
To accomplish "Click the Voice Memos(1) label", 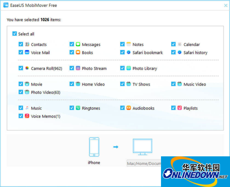I will pyautogui.click(x=46, y=116).
